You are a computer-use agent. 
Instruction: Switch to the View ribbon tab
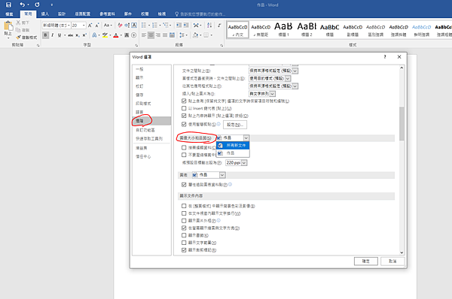click(162, 14)
